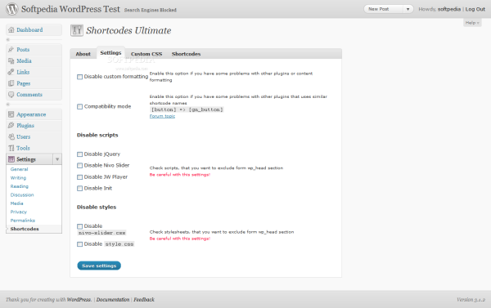Open the Shortcodes tab
The image size is (491, 308).
coord(186,54)
